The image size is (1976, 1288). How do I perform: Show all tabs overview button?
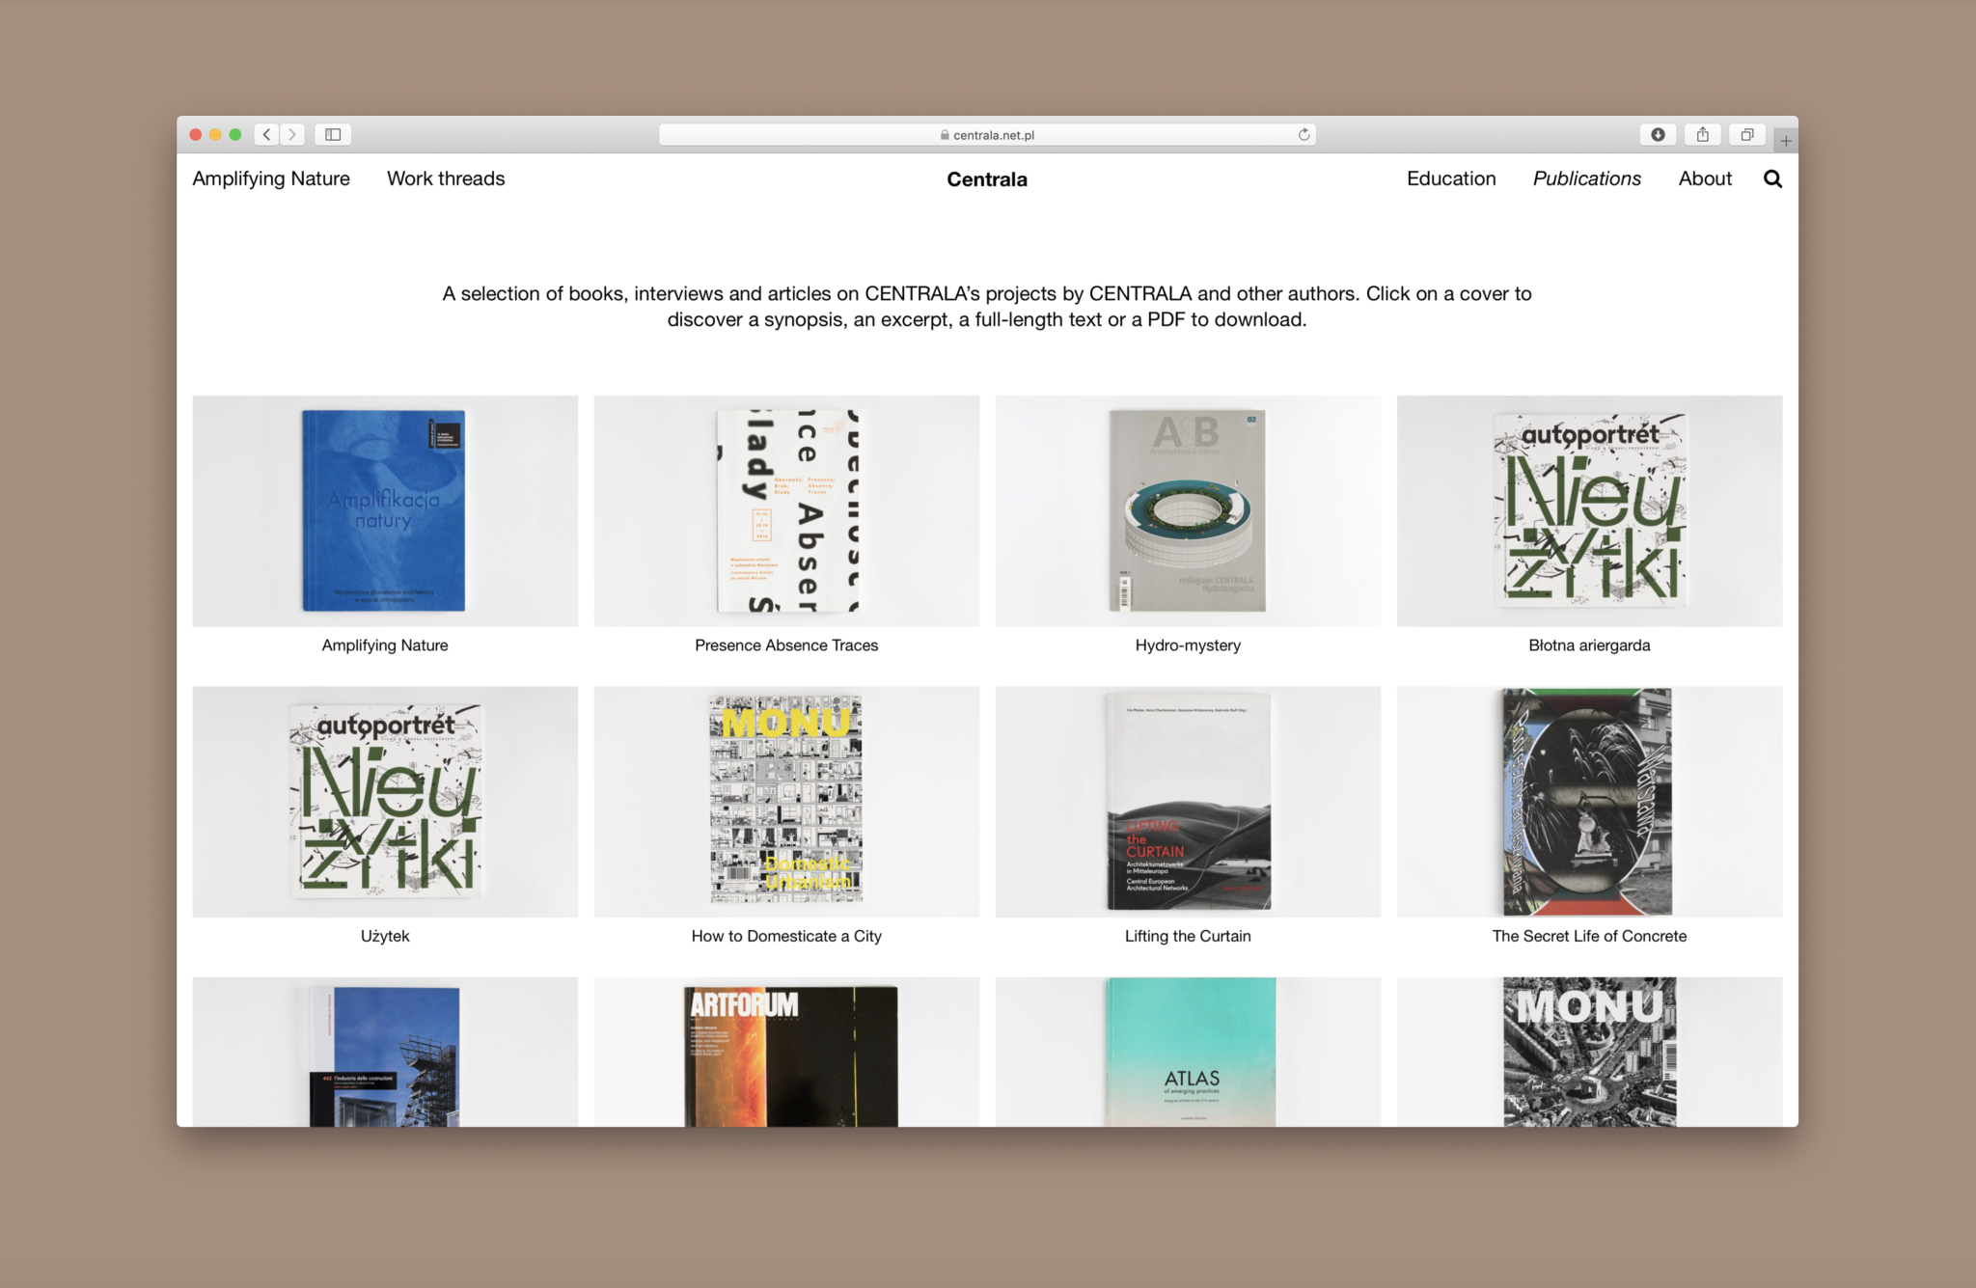[x=1747, y=134]
